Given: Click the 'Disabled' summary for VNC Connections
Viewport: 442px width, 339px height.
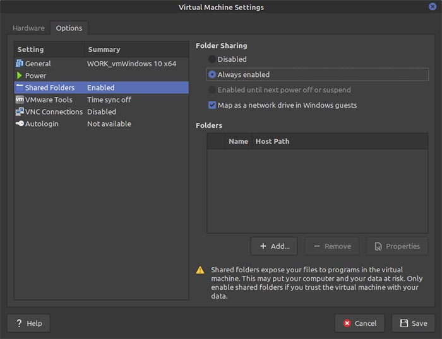Looking at the screenshot, I should coord(102,112).
